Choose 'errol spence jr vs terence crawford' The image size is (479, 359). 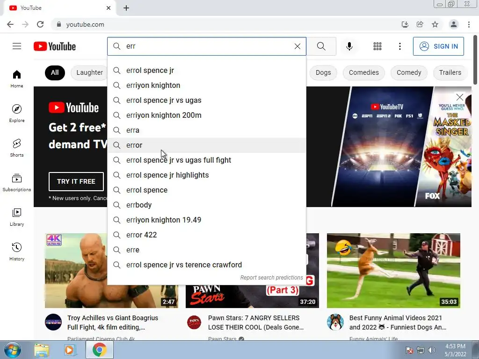pyautogui.click(x=206, y=265)
